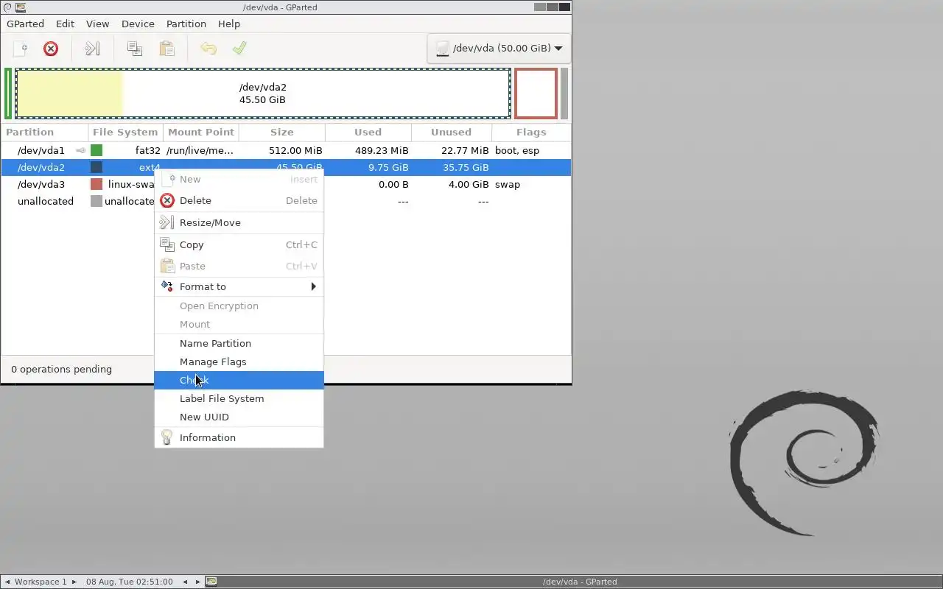The height and width of the screenshot is (589, 943).
Task: Click the green fat32 color square
Action: (x=97, y=150)
